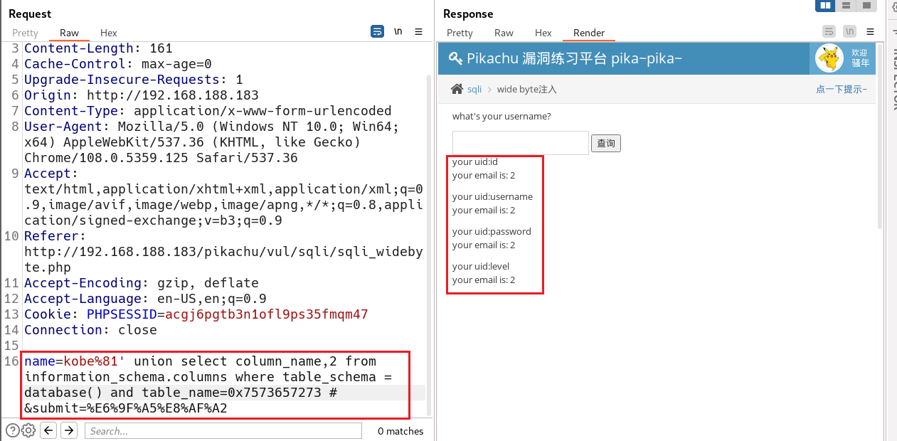Select the Request Raw tab
This screenshot has width=897, height=441.
coord(69,33)
